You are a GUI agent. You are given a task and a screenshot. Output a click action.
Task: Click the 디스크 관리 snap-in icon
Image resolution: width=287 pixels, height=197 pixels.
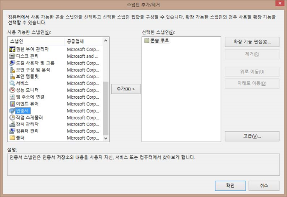12,56
